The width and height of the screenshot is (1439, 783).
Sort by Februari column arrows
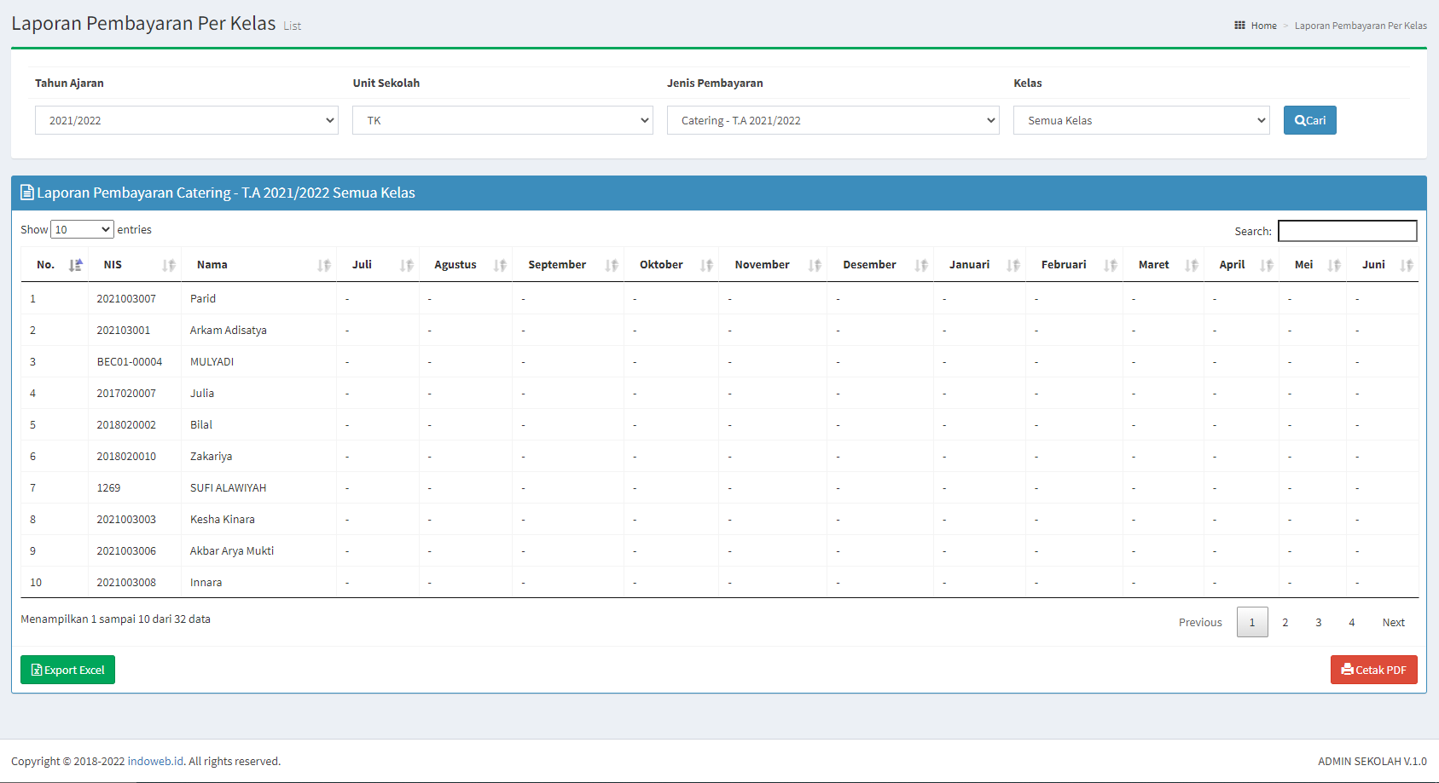(1111, 265)
